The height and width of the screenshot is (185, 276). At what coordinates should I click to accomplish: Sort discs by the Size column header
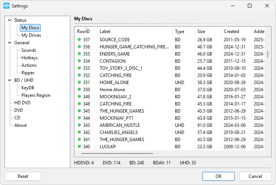[201, 32]
